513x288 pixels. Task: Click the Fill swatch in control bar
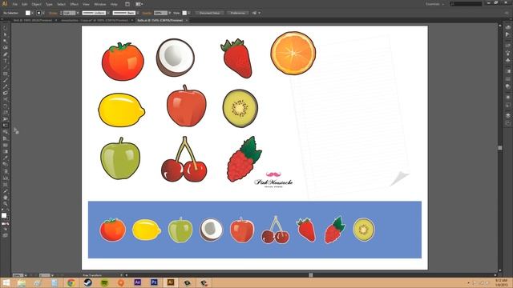point(28,13)
